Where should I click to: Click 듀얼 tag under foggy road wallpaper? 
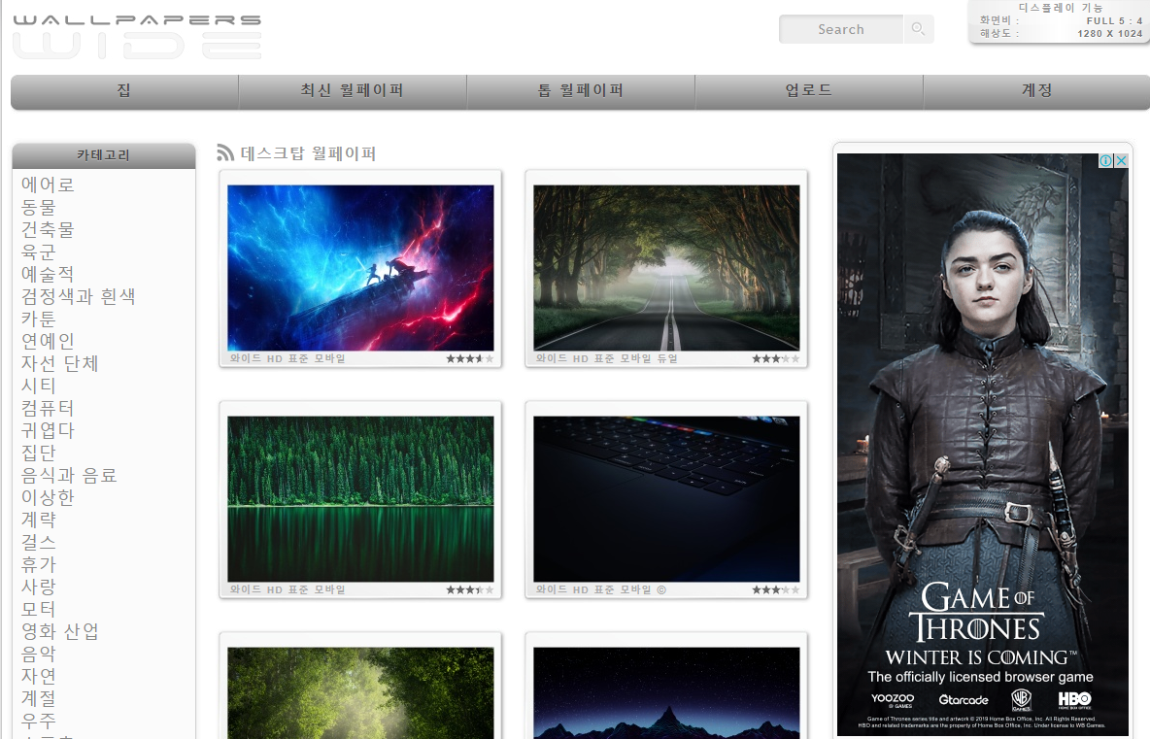(667, 358)
